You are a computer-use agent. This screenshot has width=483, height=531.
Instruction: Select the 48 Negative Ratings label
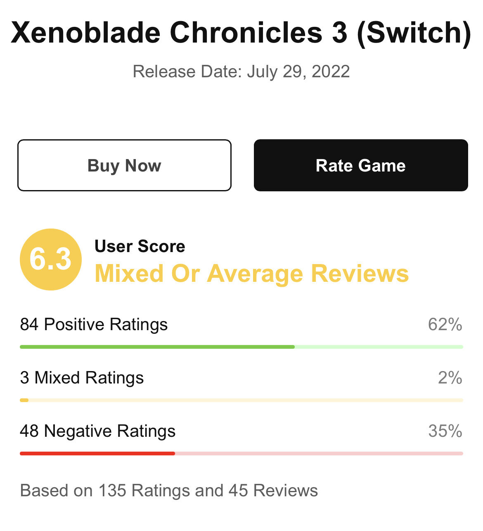[x=98, y=431]
